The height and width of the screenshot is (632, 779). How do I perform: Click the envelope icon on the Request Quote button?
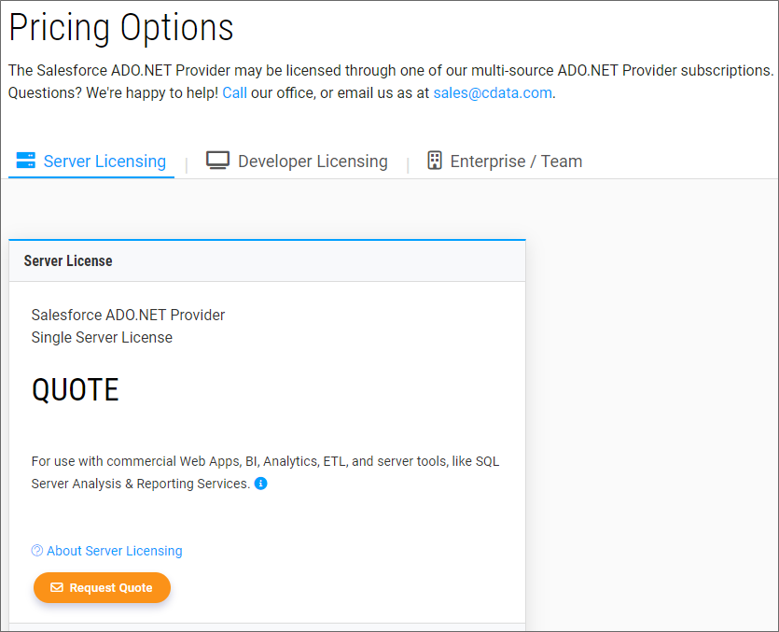pos(57,588)
